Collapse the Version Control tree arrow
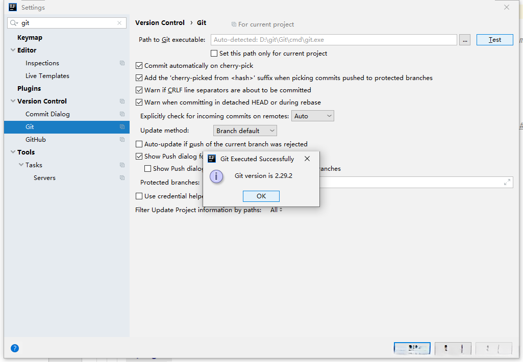 13,101
